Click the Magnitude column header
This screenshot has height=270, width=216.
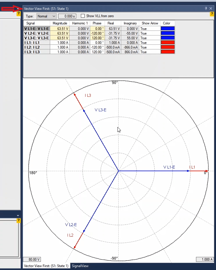pos(60,23)
